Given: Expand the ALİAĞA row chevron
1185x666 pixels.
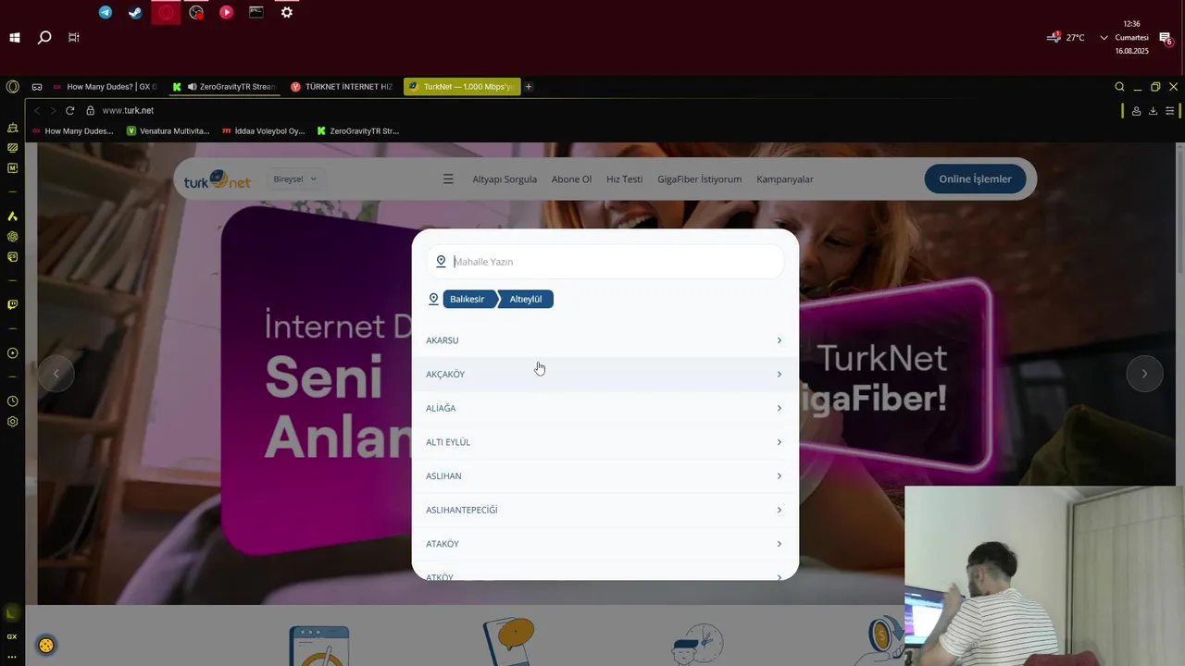Looking at the screenshot, I should pos(779,408).
